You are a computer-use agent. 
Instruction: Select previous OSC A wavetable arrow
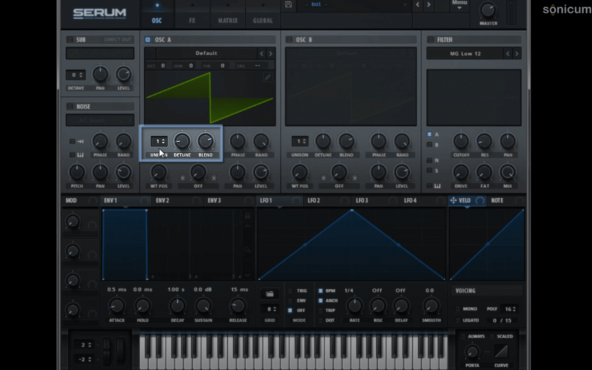[x=261, y=54]
